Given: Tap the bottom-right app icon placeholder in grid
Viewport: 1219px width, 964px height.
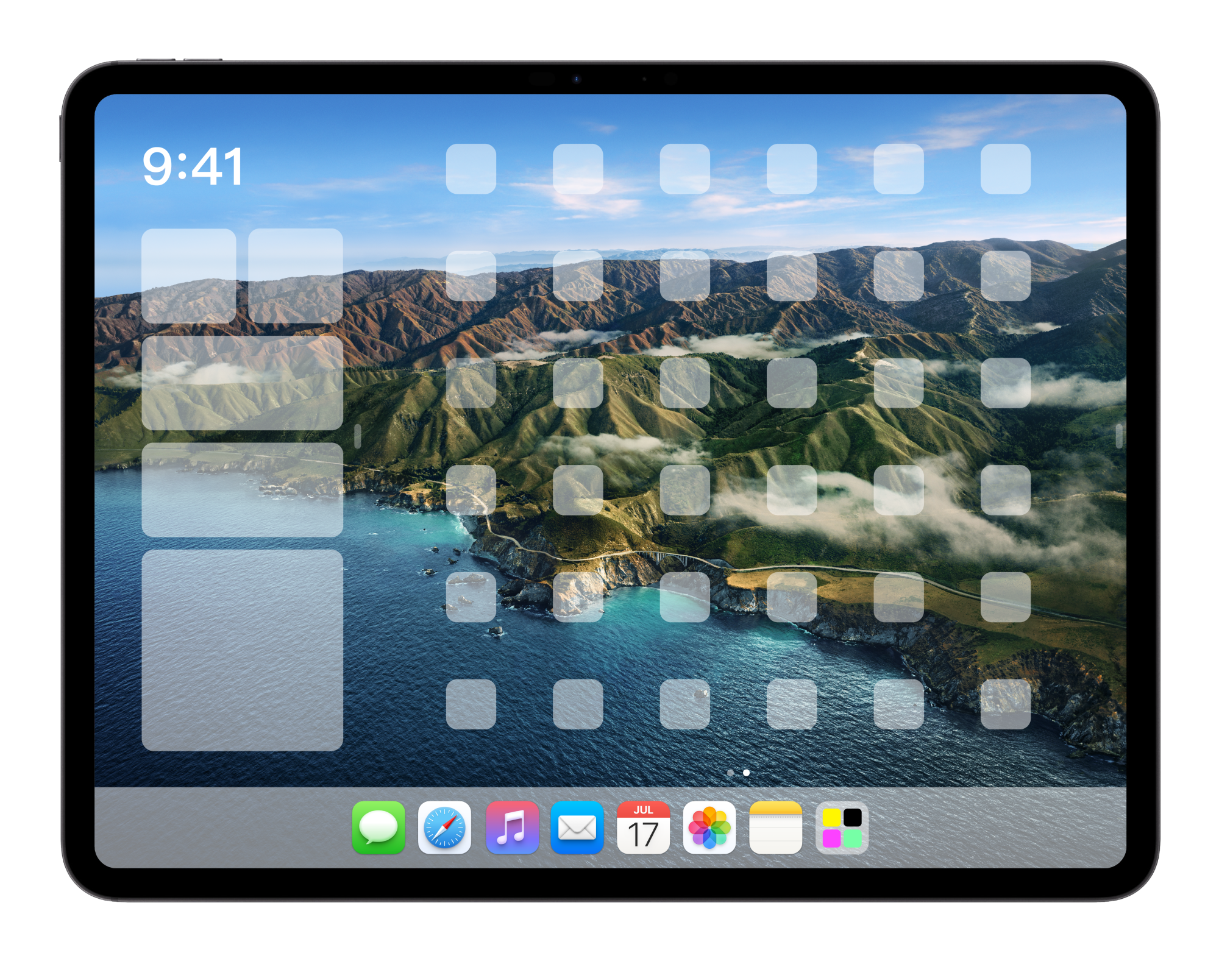Looking at the screenshot, I should tap(1005, 704).
